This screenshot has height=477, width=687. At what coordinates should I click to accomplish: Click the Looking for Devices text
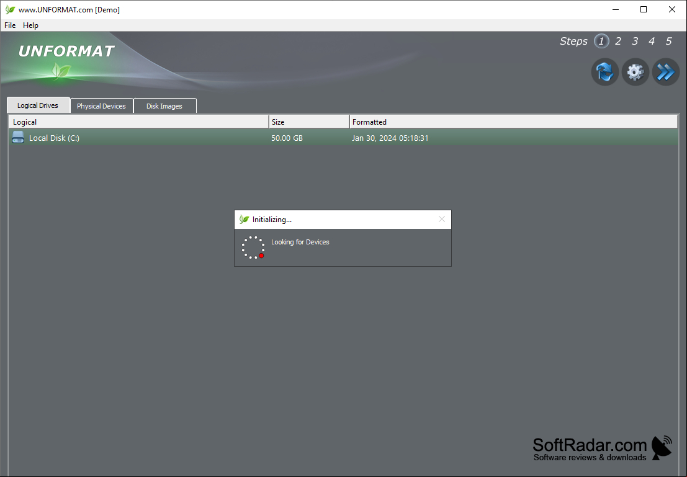[x=300, y=242]
